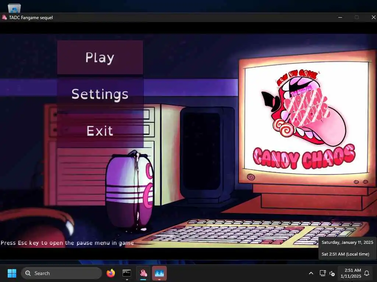Show hidden system tray icons

[x=311, y=273]
